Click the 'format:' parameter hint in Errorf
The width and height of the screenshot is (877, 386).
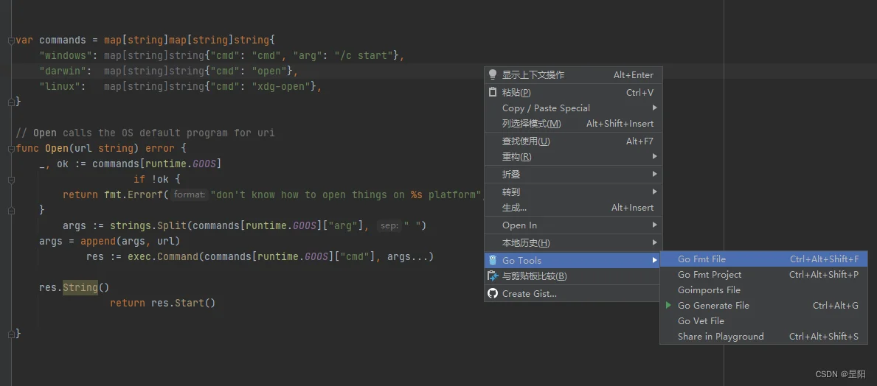[x=190, y=195]
